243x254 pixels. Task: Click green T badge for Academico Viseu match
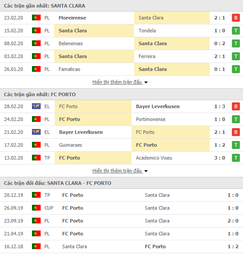coord(236,158)
